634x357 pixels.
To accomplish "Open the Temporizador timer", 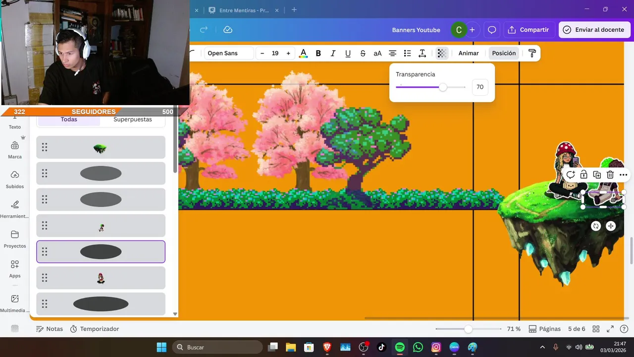I will pos(95,329).
